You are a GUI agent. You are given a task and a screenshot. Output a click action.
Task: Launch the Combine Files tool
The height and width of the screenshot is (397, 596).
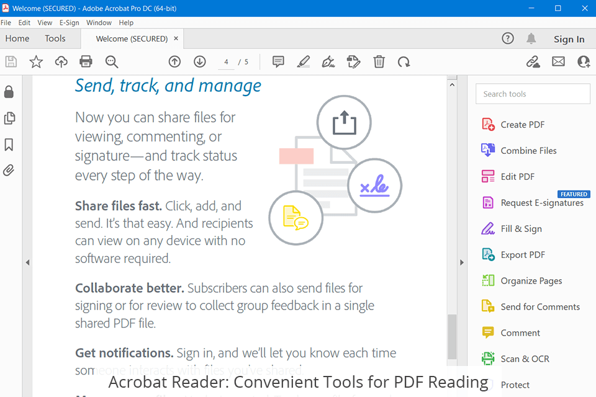[x=519, y=151]
